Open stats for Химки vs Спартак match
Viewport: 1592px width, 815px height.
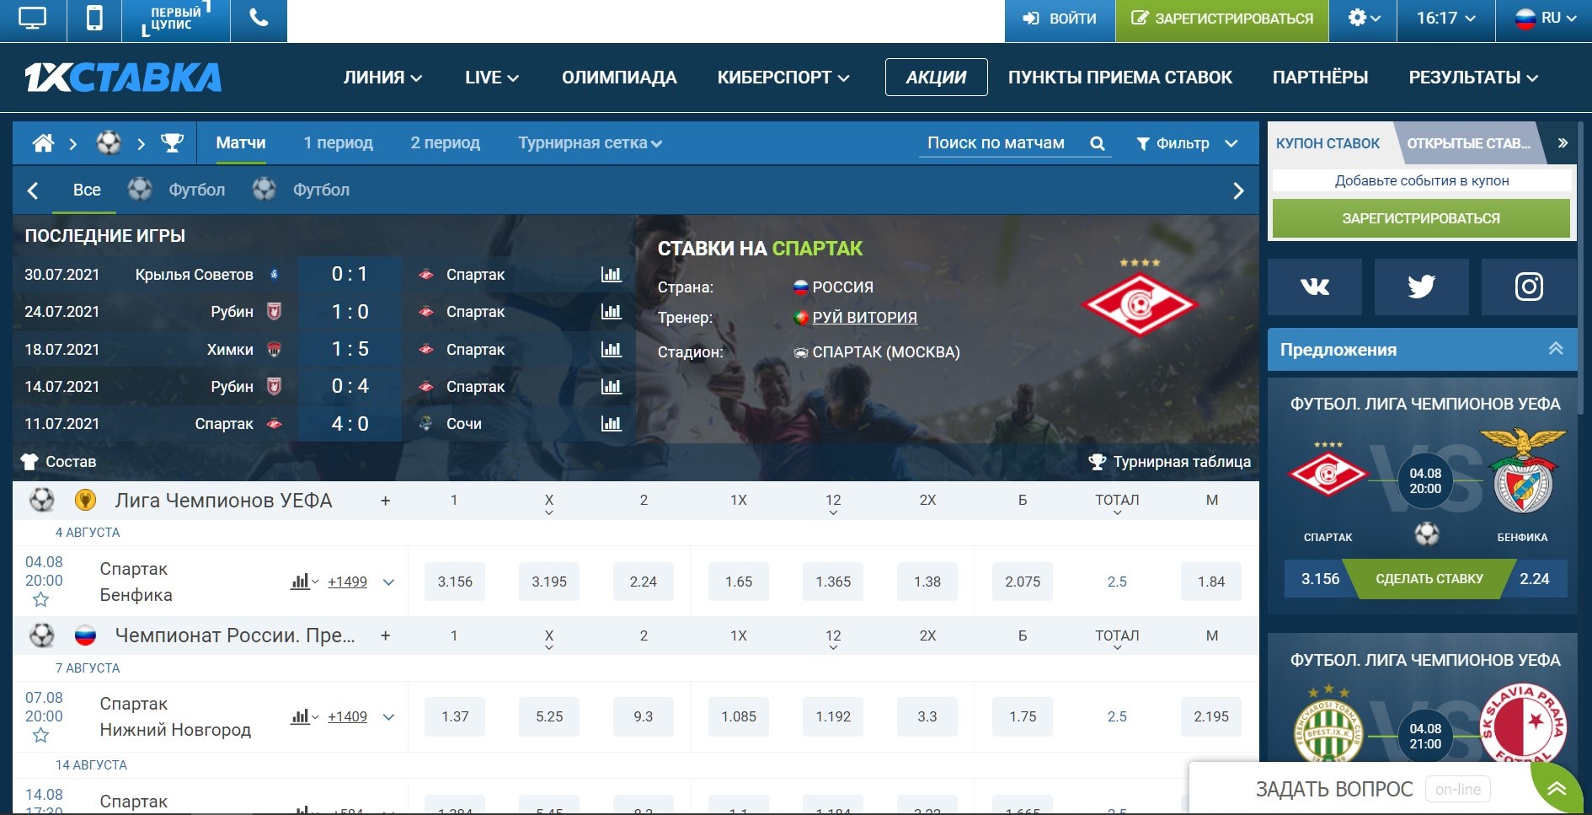point(612,349)
